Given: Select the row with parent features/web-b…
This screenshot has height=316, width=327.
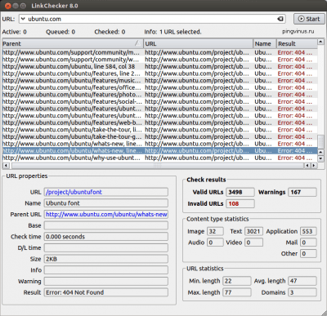Looking at the screenshot, I should (159, 122).
